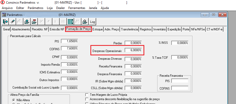Maximize the Parâmetros inner window
The width and height of the screenshot is (236, 104).
(x=213, y=15)
